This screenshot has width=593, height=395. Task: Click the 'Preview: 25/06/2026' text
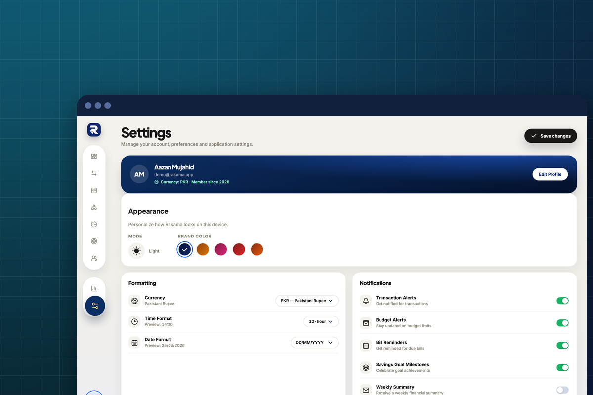(x=165, y=345)
